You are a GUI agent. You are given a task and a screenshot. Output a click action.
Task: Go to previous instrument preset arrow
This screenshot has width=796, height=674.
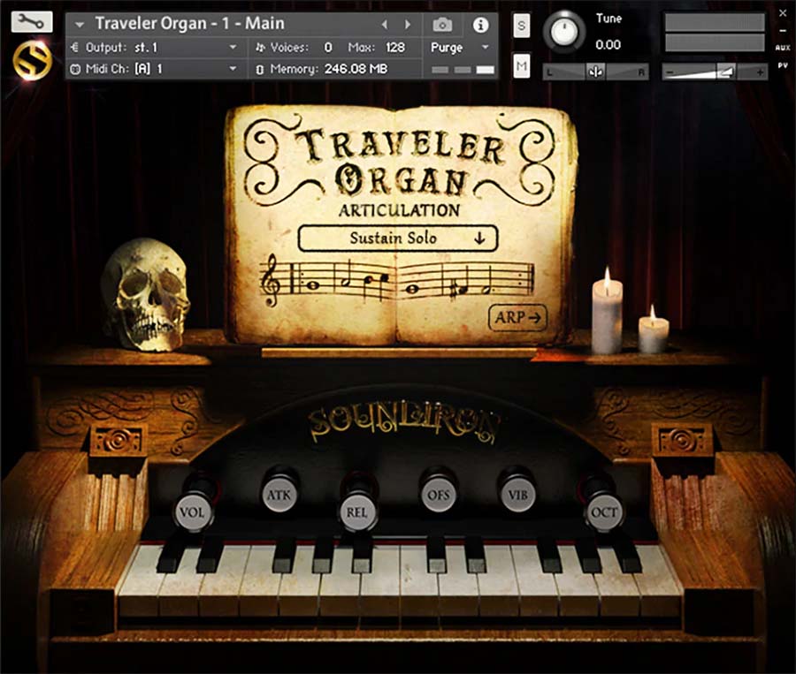tap(385, 25)
